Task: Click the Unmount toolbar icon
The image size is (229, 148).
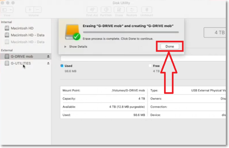Action: (147, 10)
